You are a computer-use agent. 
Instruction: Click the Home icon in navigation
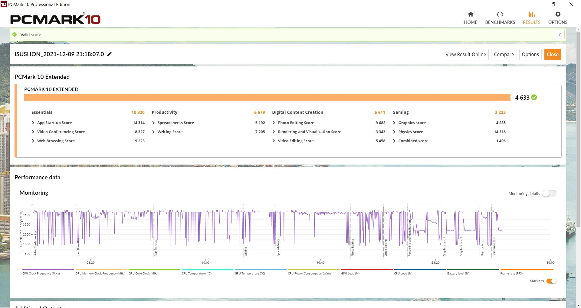point(471,14)
